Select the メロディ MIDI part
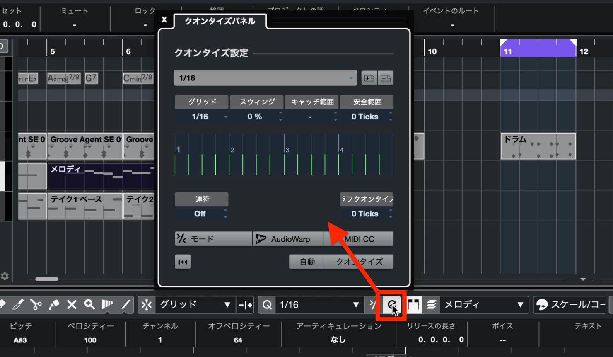613x357 pixels. tap(101, 176)
